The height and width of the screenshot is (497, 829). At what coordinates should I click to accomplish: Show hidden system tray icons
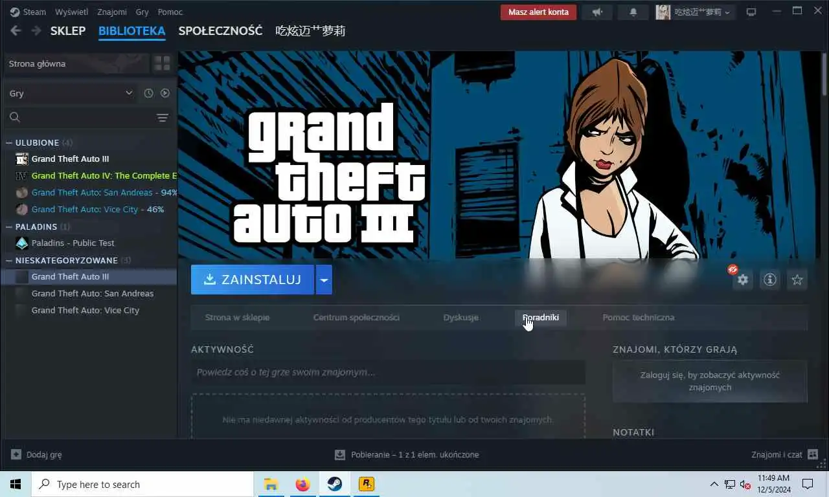tap(714, 484)
